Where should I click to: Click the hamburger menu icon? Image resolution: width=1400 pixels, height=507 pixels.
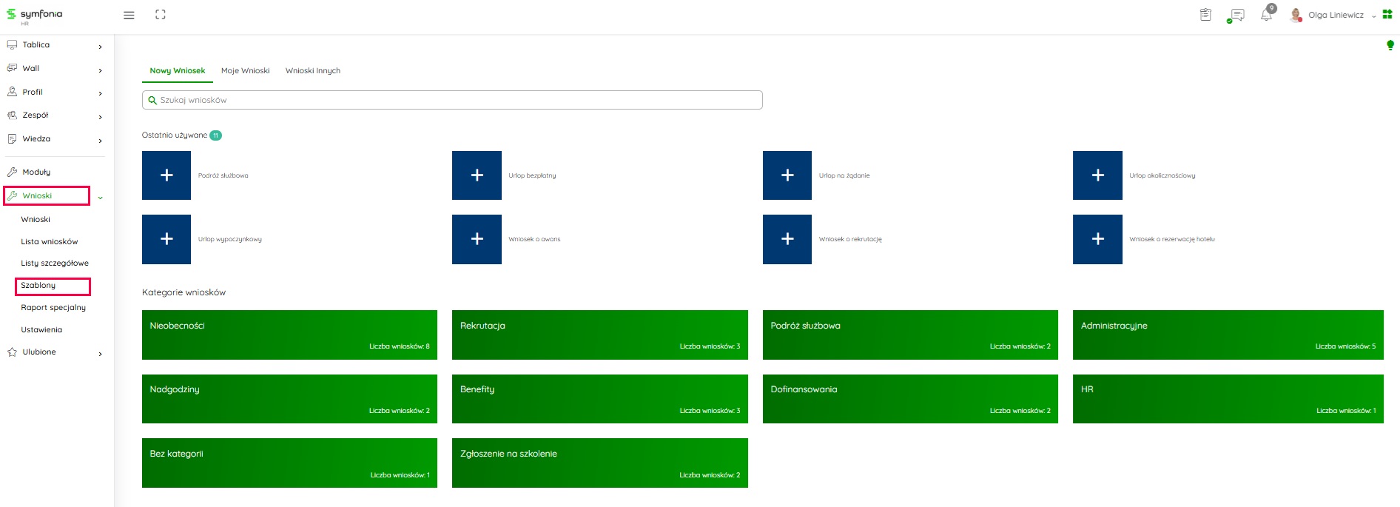[x=129, y=15]
